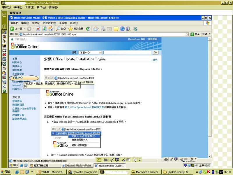Click the Mail envelope icon in IE toolbar
This screenshot has height=175, width=233.
96,29
